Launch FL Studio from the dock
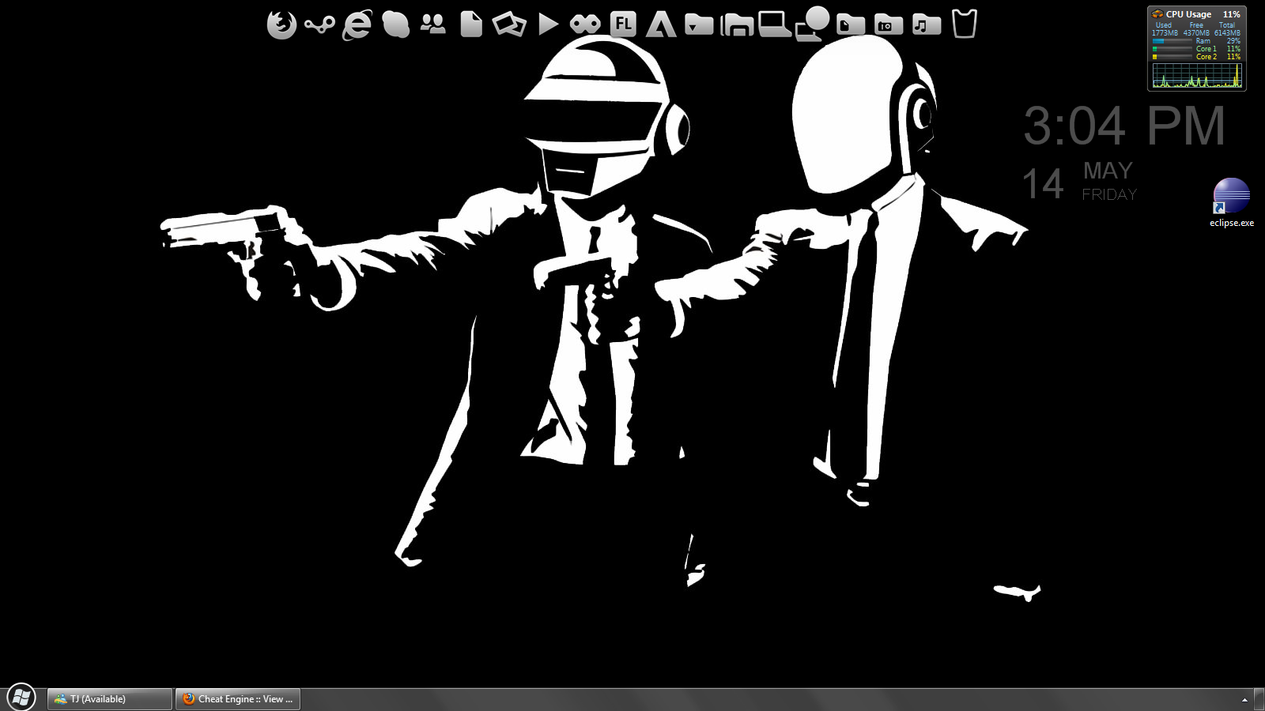Image resolution: width=1265 pixels, height=711 pixels. (623, 24)
